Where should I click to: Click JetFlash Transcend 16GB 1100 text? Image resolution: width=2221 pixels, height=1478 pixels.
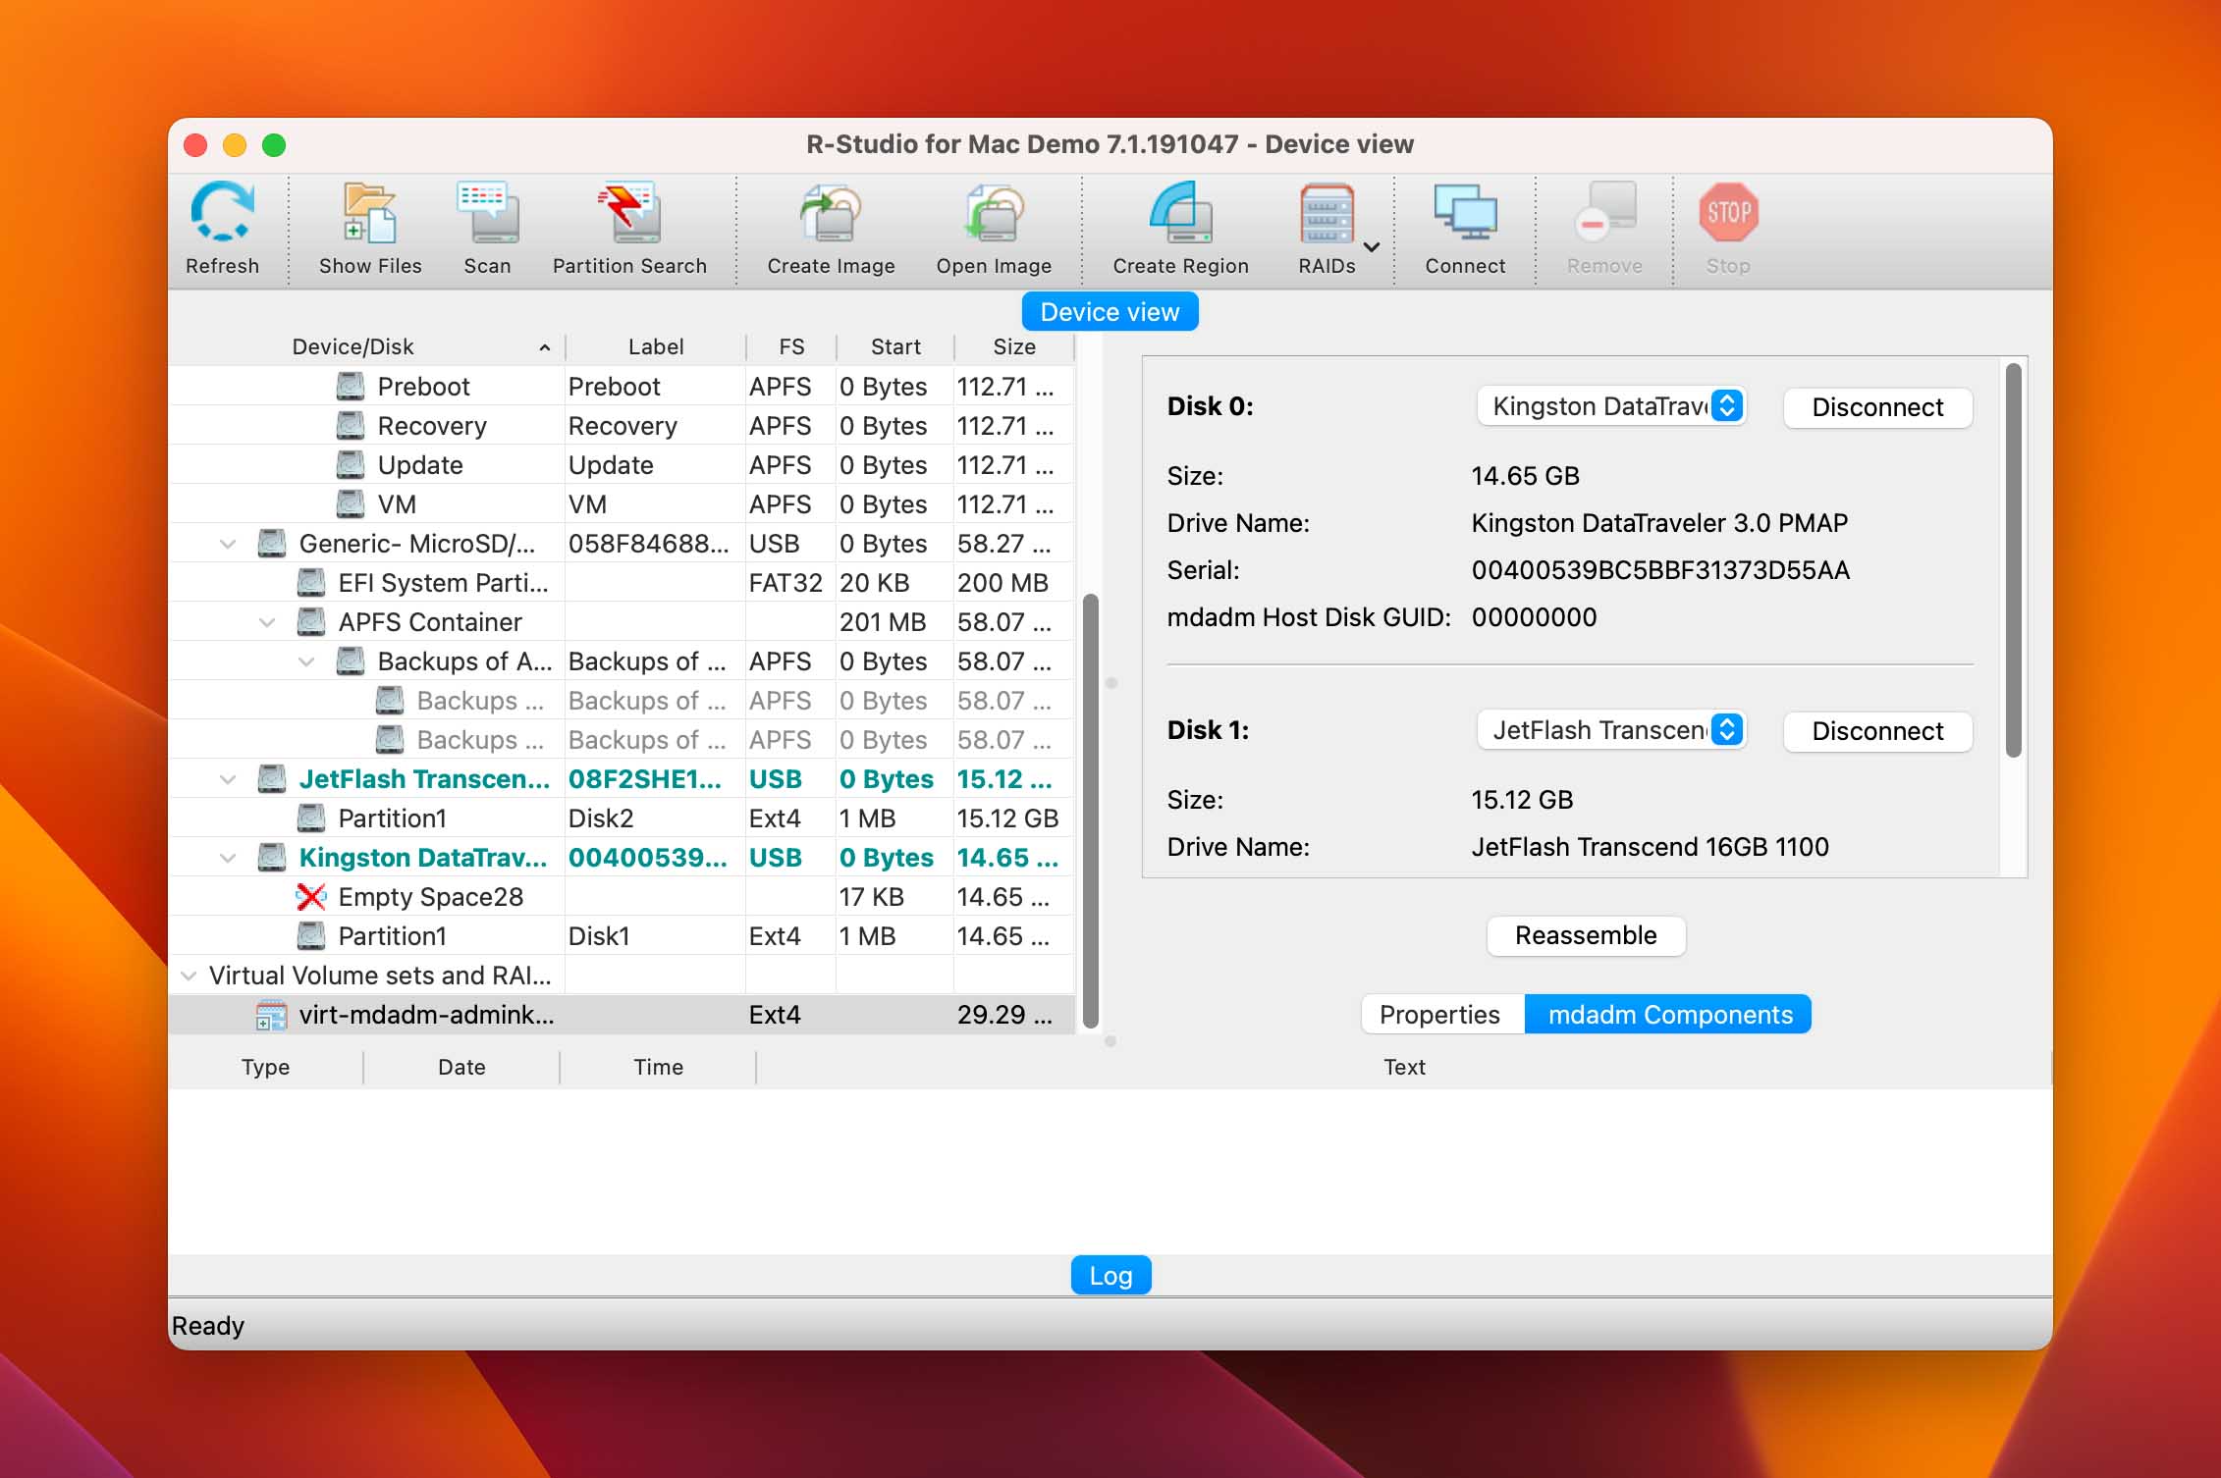pos(1650,847)
